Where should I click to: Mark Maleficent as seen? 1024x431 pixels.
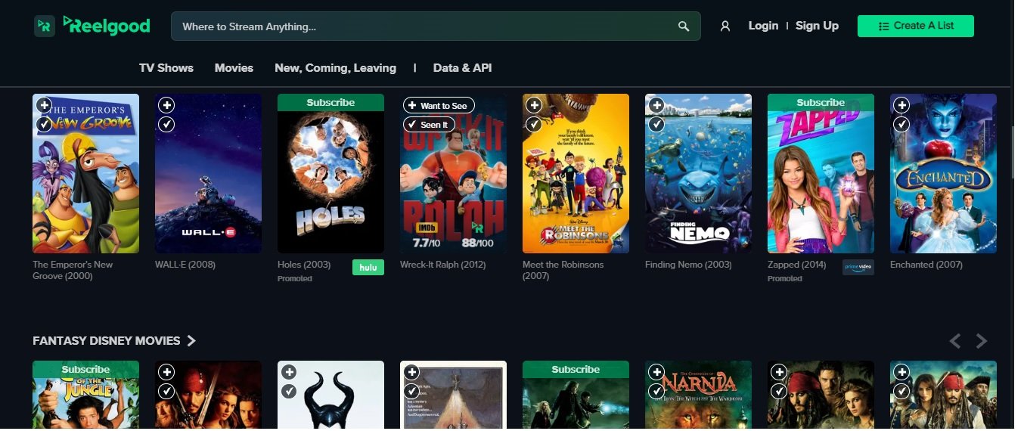pyautogui.click(x=290, y=391)
